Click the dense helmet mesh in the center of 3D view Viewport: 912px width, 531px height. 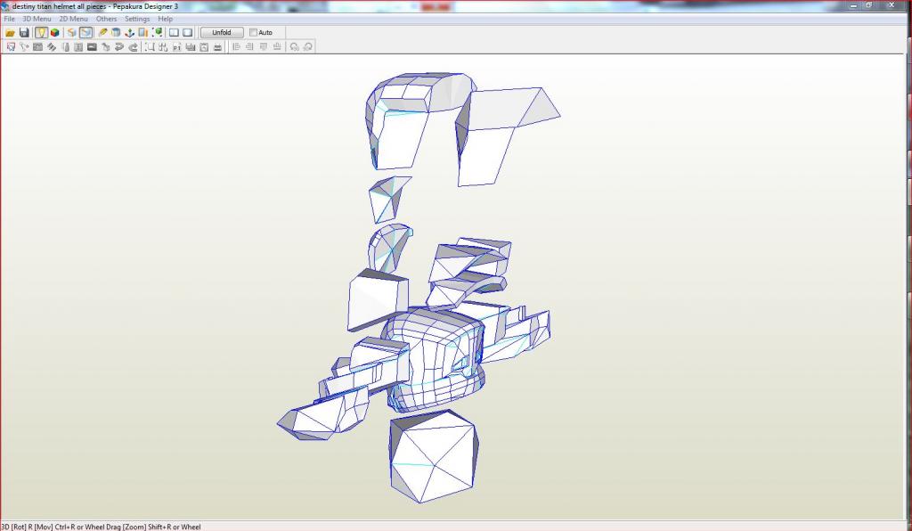[434, 361]
